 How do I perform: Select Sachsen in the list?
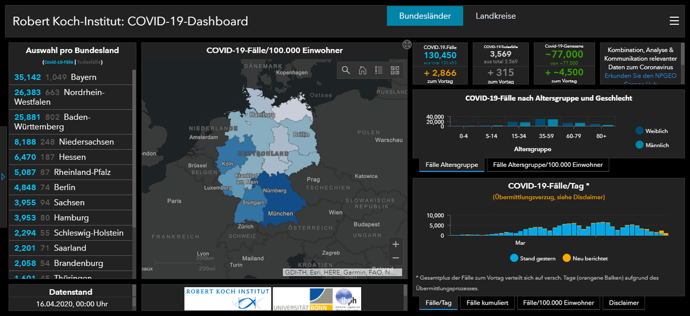point(71,203)
